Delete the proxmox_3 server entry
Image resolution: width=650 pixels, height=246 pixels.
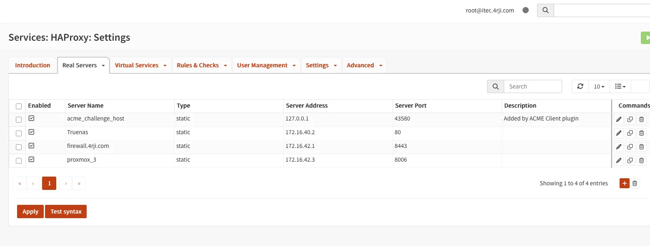click(642, 161)
